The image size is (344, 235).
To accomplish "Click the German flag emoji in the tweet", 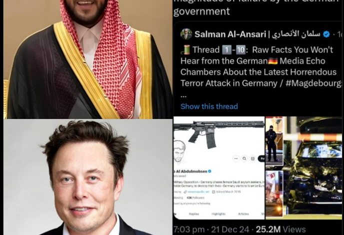I will pyautogui.click(x=273, y=61).
